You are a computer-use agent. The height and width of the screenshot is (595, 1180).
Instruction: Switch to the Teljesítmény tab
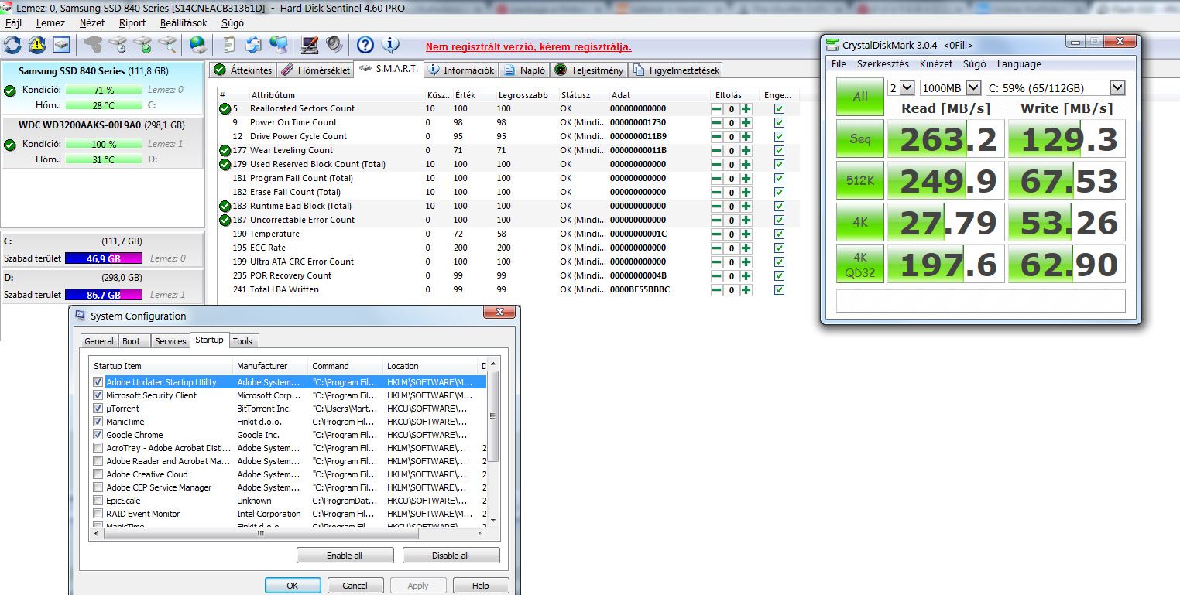pos(588,70)
